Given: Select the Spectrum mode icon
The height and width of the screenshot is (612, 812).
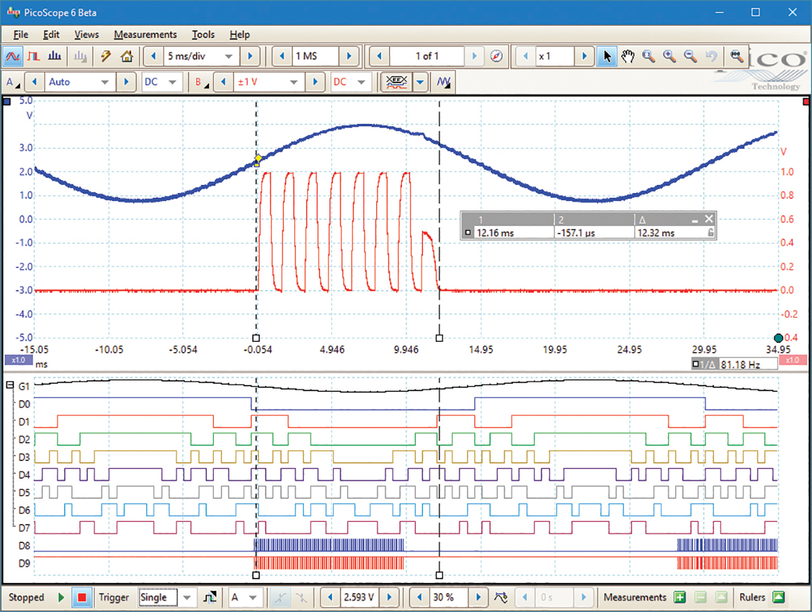Looking at the screenshot, I should [x=54, y=57].
